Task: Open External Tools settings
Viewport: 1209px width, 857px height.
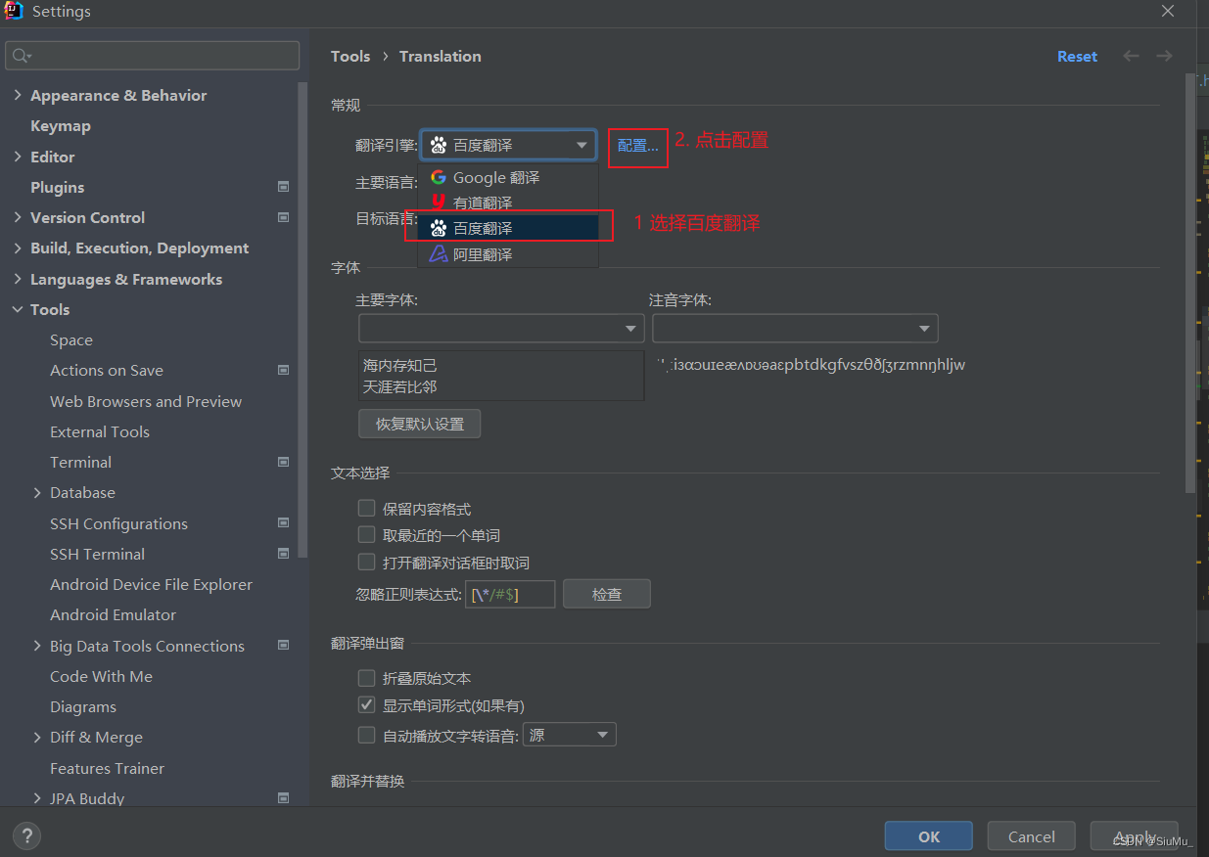Action: (x=100, y=431)
